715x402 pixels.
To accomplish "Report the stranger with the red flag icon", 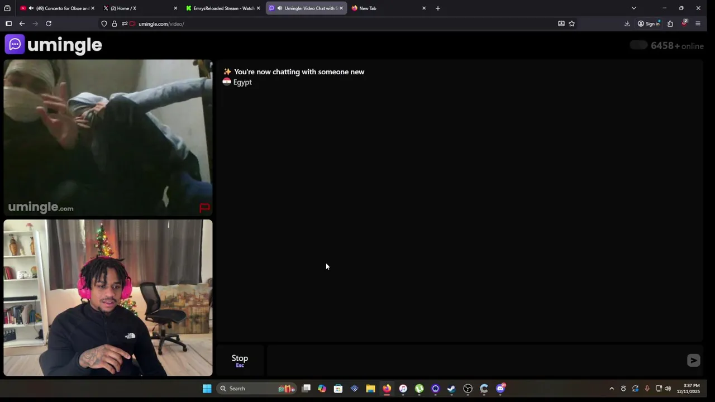I will tap(204, 208).
